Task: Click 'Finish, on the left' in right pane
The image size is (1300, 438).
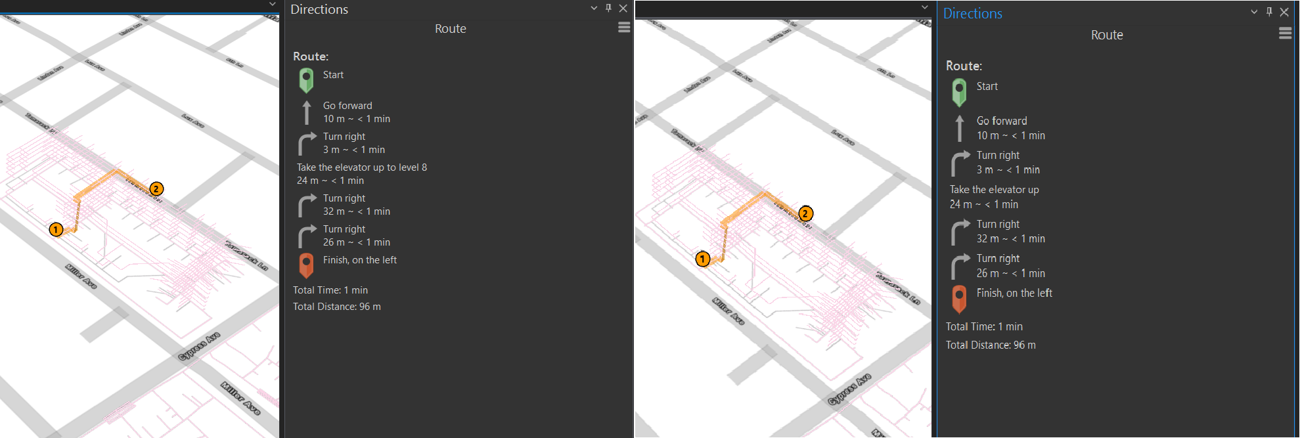Action: point(1014,293)
